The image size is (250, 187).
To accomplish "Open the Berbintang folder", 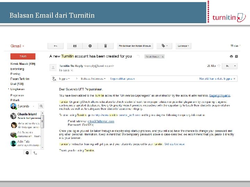I will (17, 69).
